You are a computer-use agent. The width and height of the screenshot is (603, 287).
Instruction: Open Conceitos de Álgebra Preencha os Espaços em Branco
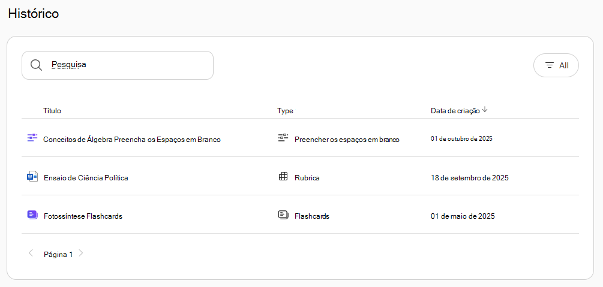(x=132, y=140)
